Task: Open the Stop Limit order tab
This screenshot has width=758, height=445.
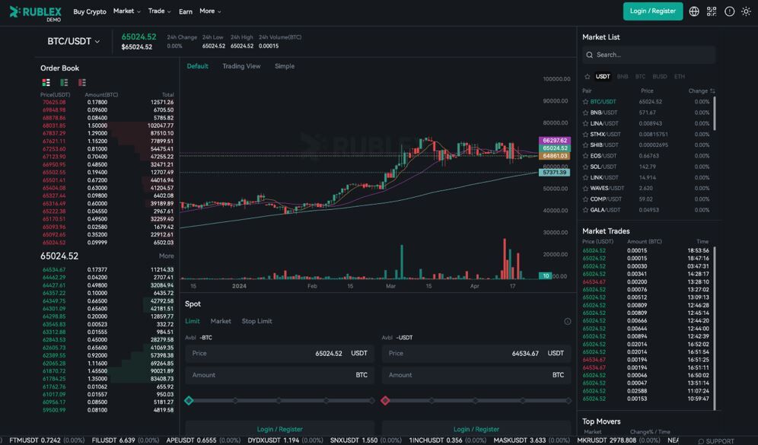Action: click(256, 321)
